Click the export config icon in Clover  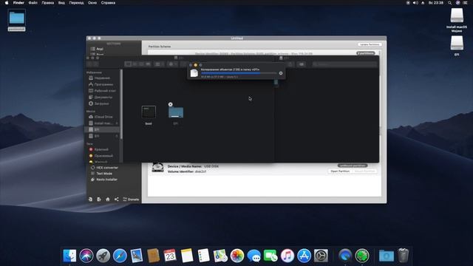[x=99, y=199]
